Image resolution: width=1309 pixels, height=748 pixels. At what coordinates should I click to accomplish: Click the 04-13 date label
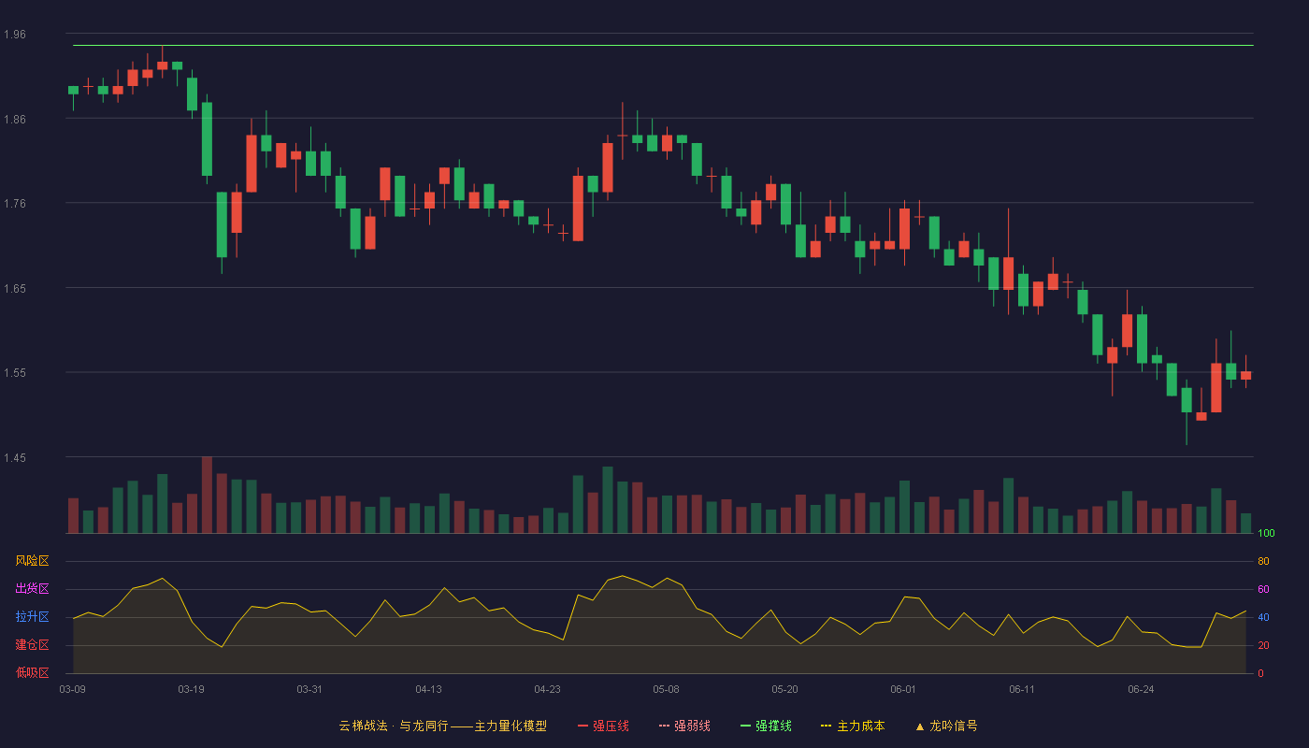(429, 689)
